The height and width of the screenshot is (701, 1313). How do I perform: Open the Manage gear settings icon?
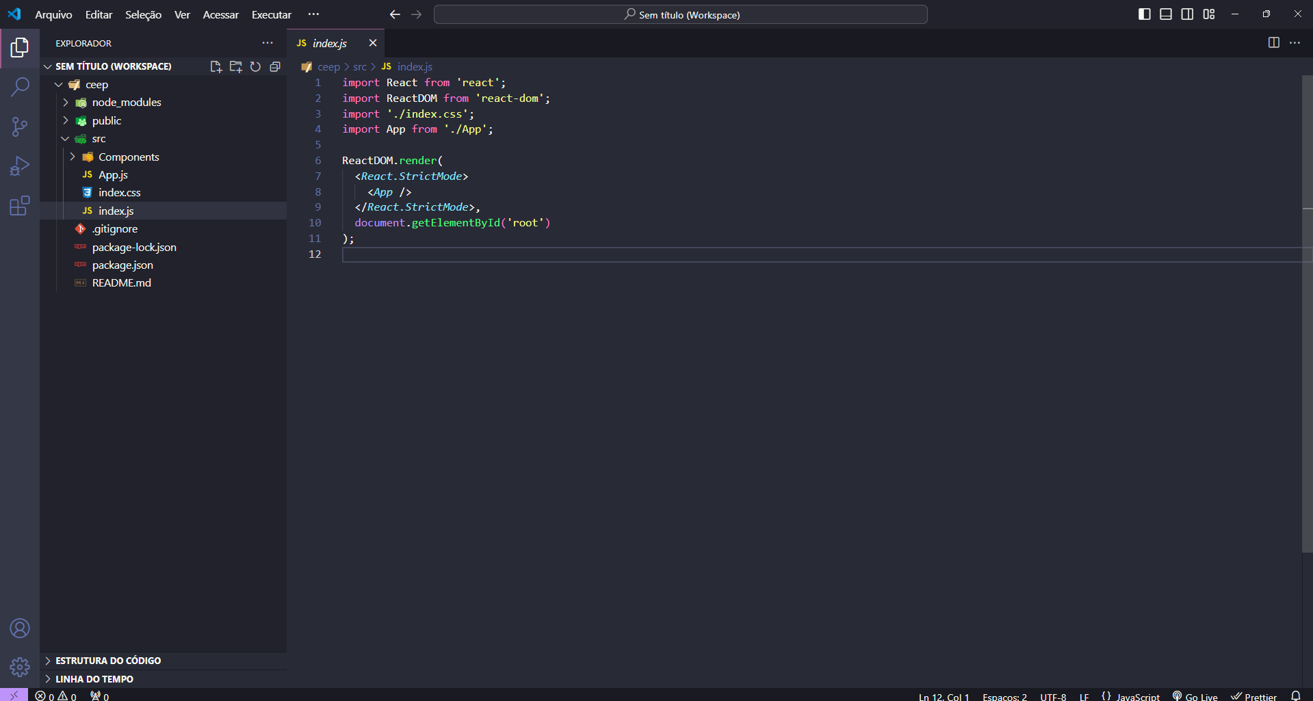pyautogui.click(x=20, y=667)
